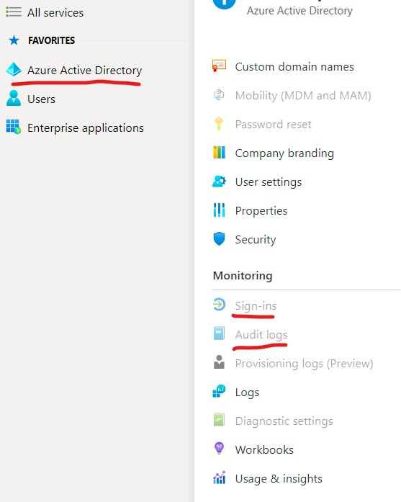401x502 pixels.
Task: Click the Mobility MDM and MAM icon
Action: pyautogui.click(x=219, y=95)
